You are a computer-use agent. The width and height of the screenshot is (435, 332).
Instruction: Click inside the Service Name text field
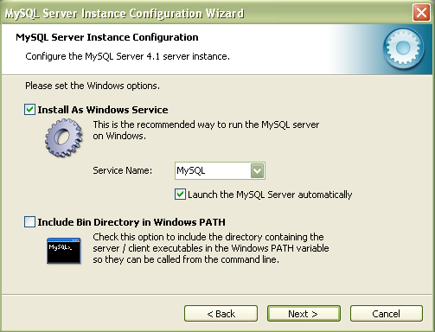click(214, 171)
